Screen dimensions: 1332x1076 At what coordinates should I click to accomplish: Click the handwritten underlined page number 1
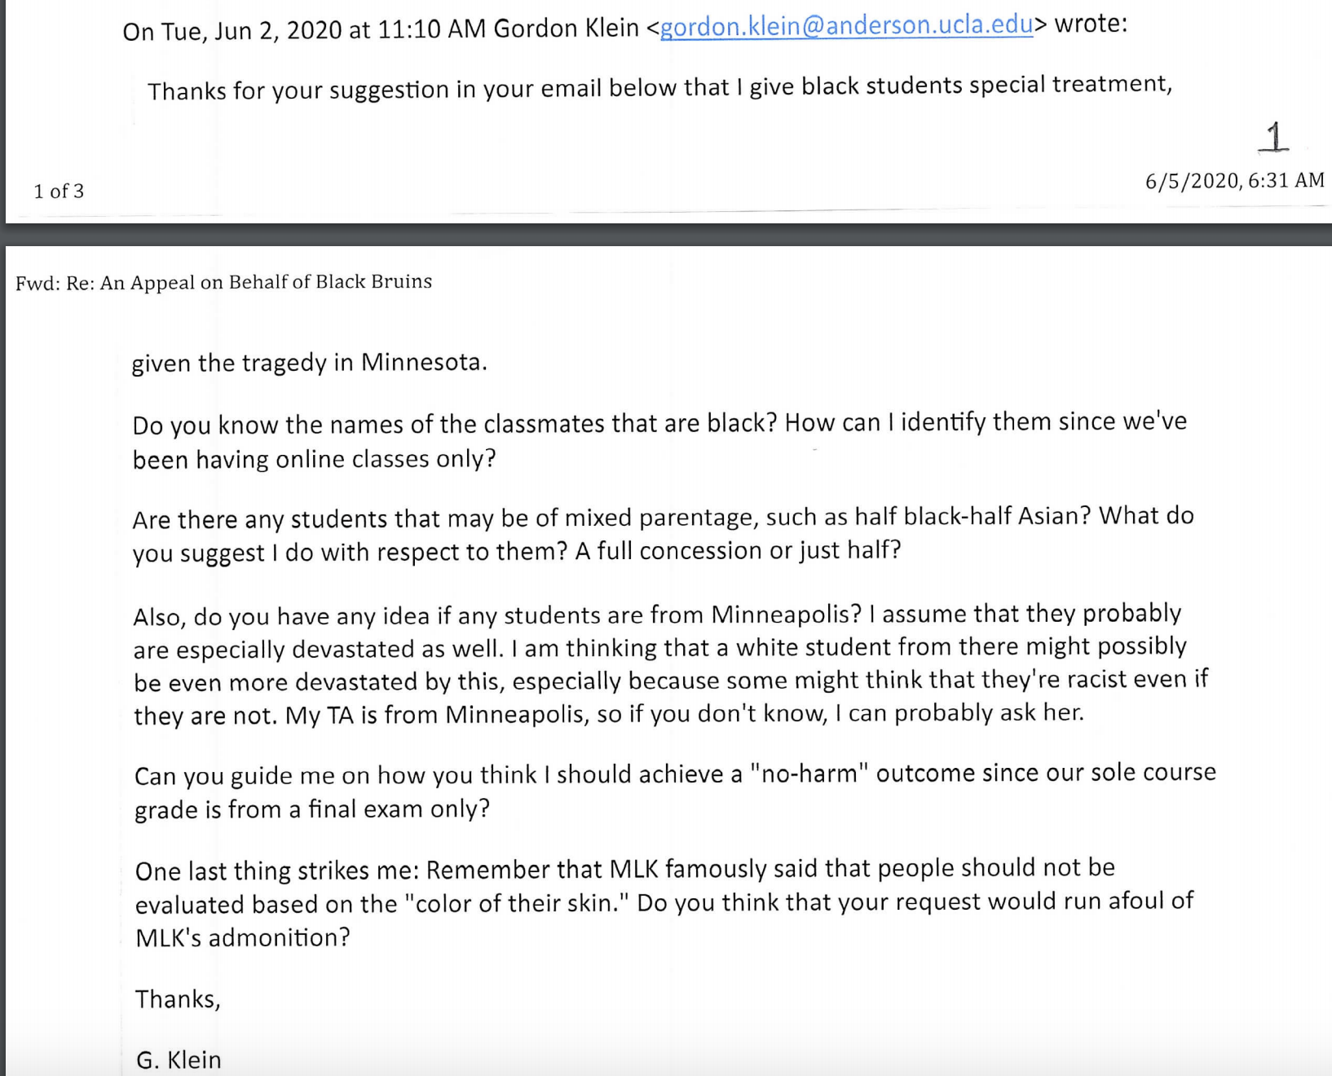[x=1274, y=137]
